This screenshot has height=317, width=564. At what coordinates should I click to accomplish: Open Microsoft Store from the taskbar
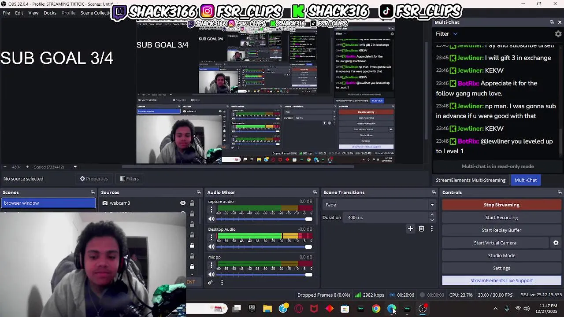(345, 309)
